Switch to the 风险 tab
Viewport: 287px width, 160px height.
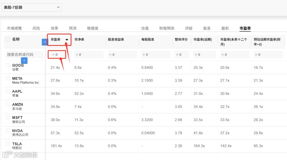tap(36, 28)
